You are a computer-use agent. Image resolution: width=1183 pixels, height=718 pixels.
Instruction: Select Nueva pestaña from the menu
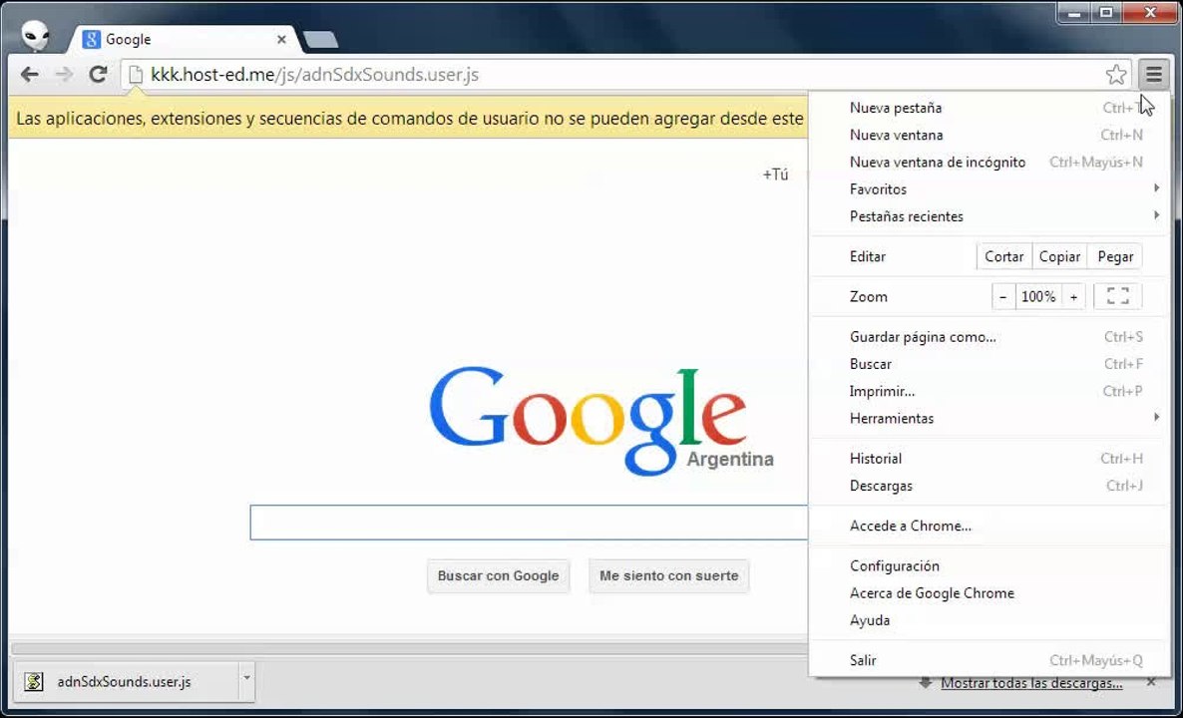989,108
